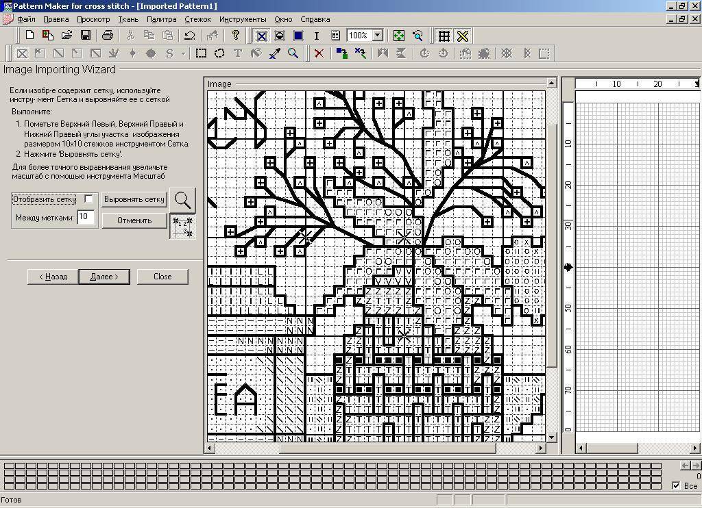The height and width of the screenshot is (508, 702).
Task: Click the page list icon beside zoom box
Action: (x=335, y=36)
